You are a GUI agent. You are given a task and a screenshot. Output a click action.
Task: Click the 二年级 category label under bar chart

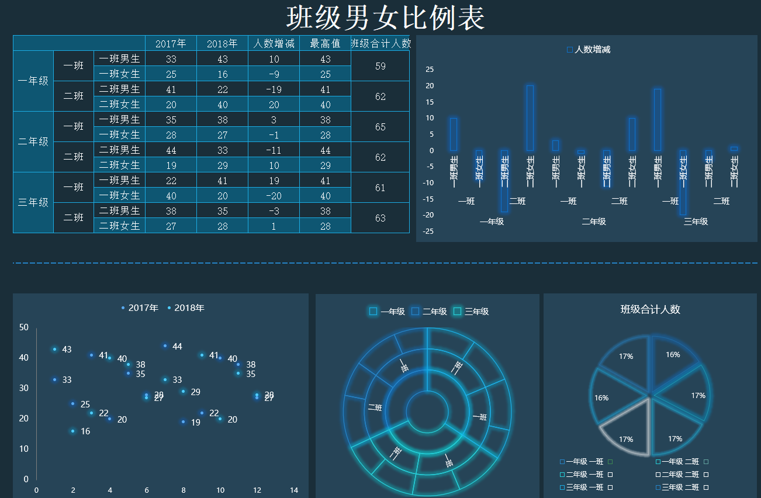(x=594, y=222)
